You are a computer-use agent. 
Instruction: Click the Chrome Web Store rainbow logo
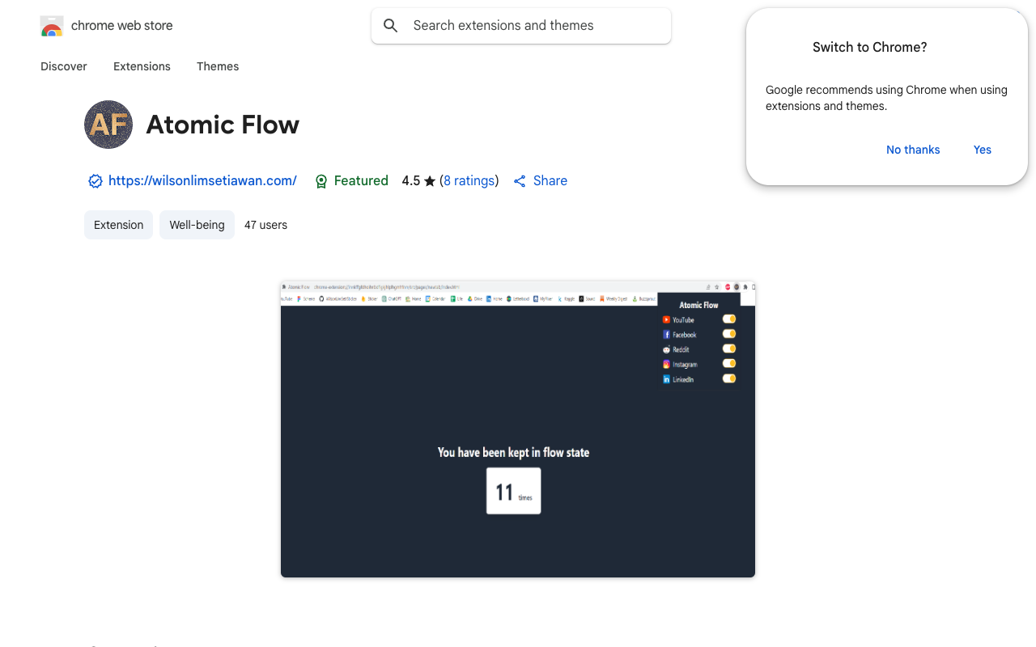click(52, 26)
